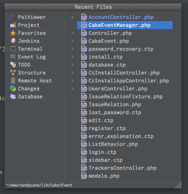188x194 pixels.
Task: Show the Favorites panel
Action: [x=32, y=33]
